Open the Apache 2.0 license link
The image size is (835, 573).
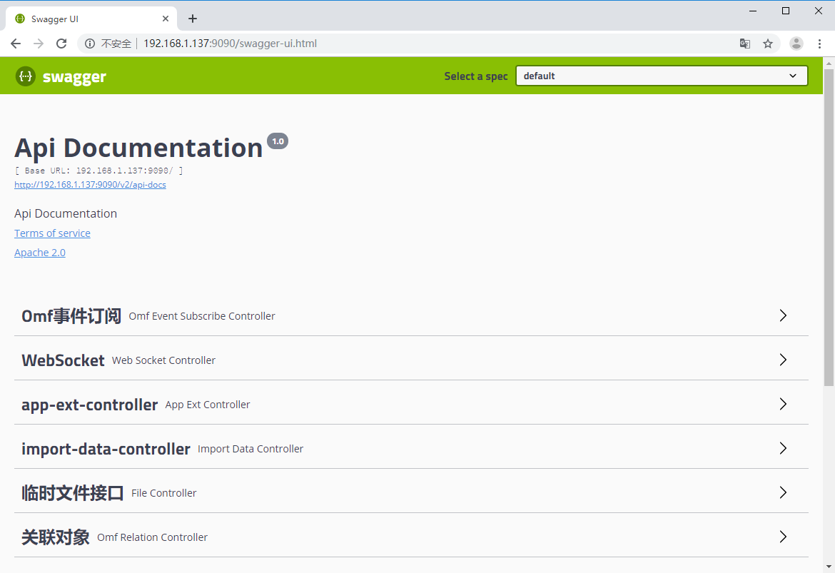point(40,253)
